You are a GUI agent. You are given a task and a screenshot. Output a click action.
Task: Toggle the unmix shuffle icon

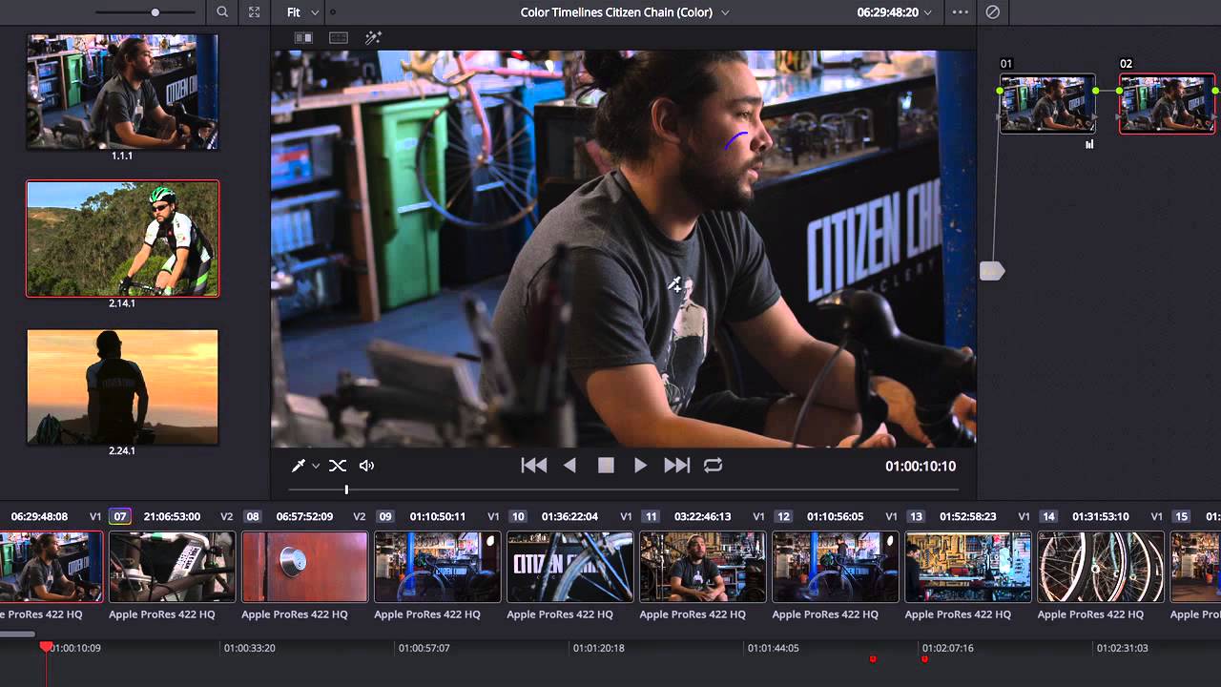[338, 466]
